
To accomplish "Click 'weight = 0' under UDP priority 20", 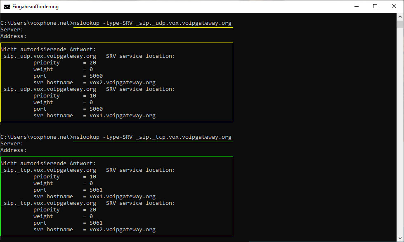I will click(63, 69).
